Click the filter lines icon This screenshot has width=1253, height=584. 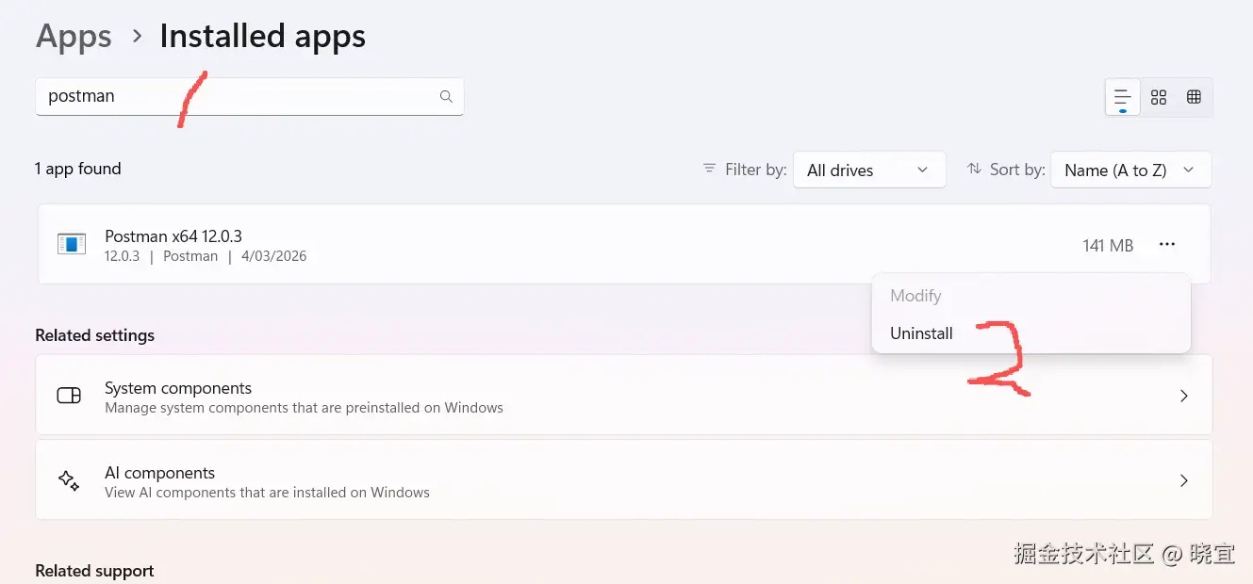(709, 169)
